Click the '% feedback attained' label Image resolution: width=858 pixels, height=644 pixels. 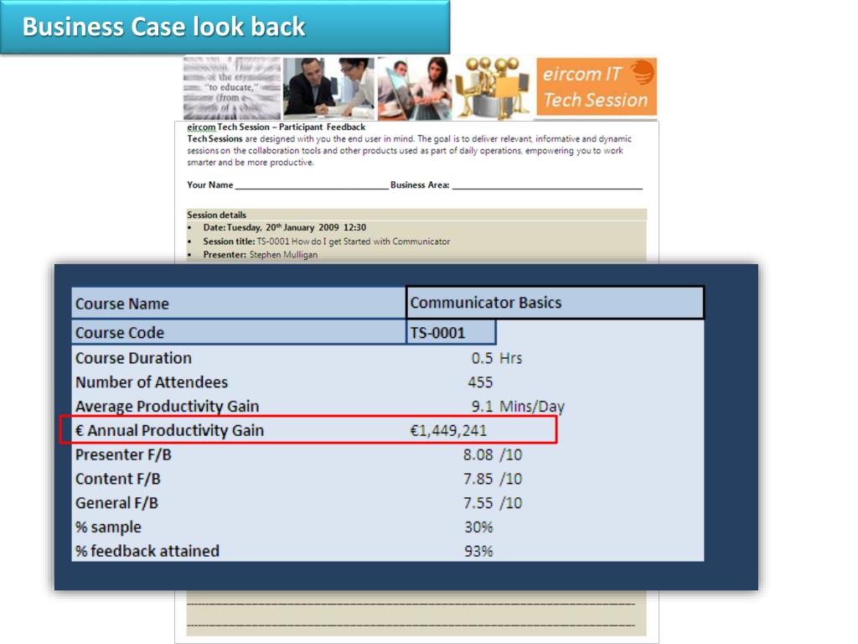[x=147, y=551]
